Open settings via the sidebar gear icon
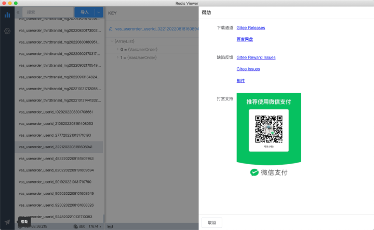374x230 pixels. [x=7, y=31]
